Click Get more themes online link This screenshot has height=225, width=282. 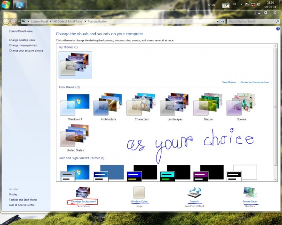tap(254, 82)
